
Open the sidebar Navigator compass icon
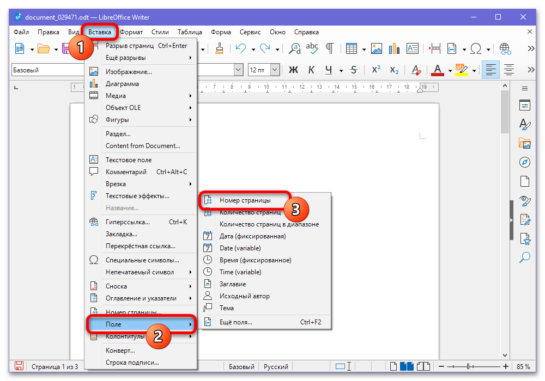point(524,162)
